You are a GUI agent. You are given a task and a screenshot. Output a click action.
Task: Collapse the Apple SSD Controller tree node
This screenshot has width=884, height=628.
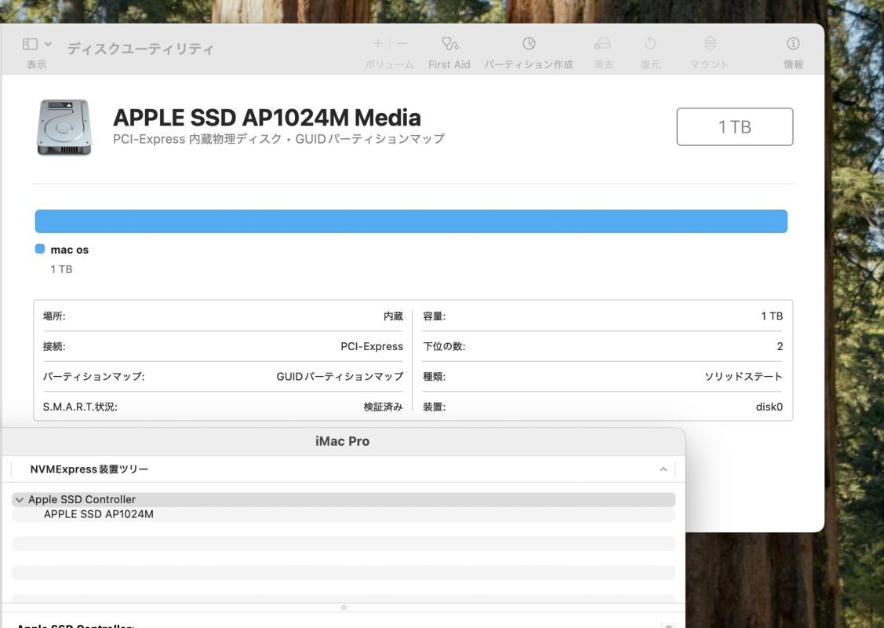(20, 500)
